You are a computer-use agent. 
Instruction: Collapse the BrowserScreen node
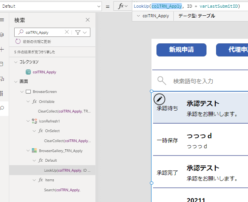click(x=22, y=92)
